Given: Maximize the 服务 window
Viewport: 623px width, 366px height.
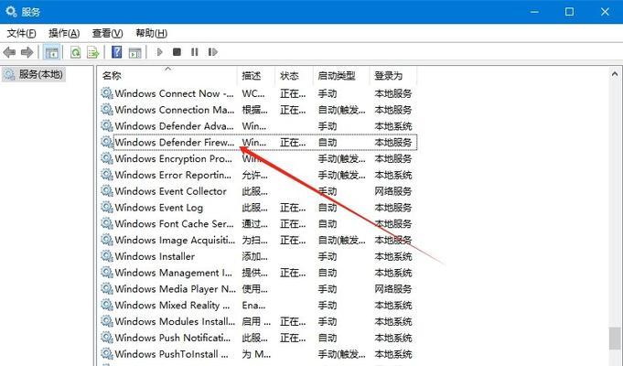Looking at the screenshot, I should click(x=569, y=12).
